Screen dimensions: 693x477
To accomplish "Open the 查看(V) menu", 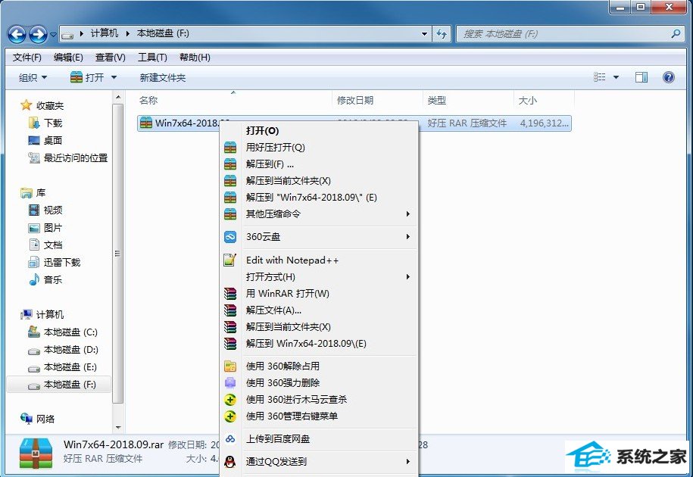I will tap(110, 58).
